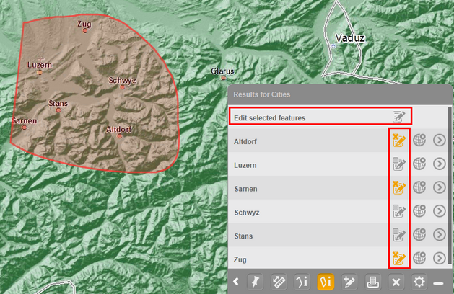454x294 pixels.
Task: Zoom to Schwyz using its globe icon
Action: coord(419,211)
